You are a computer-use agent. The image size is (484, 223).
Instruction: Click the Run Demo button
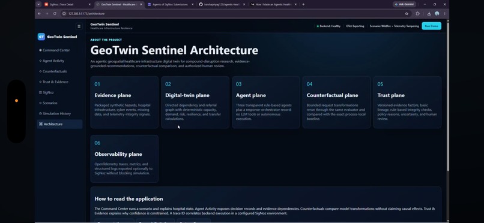[x=431, y=26]
